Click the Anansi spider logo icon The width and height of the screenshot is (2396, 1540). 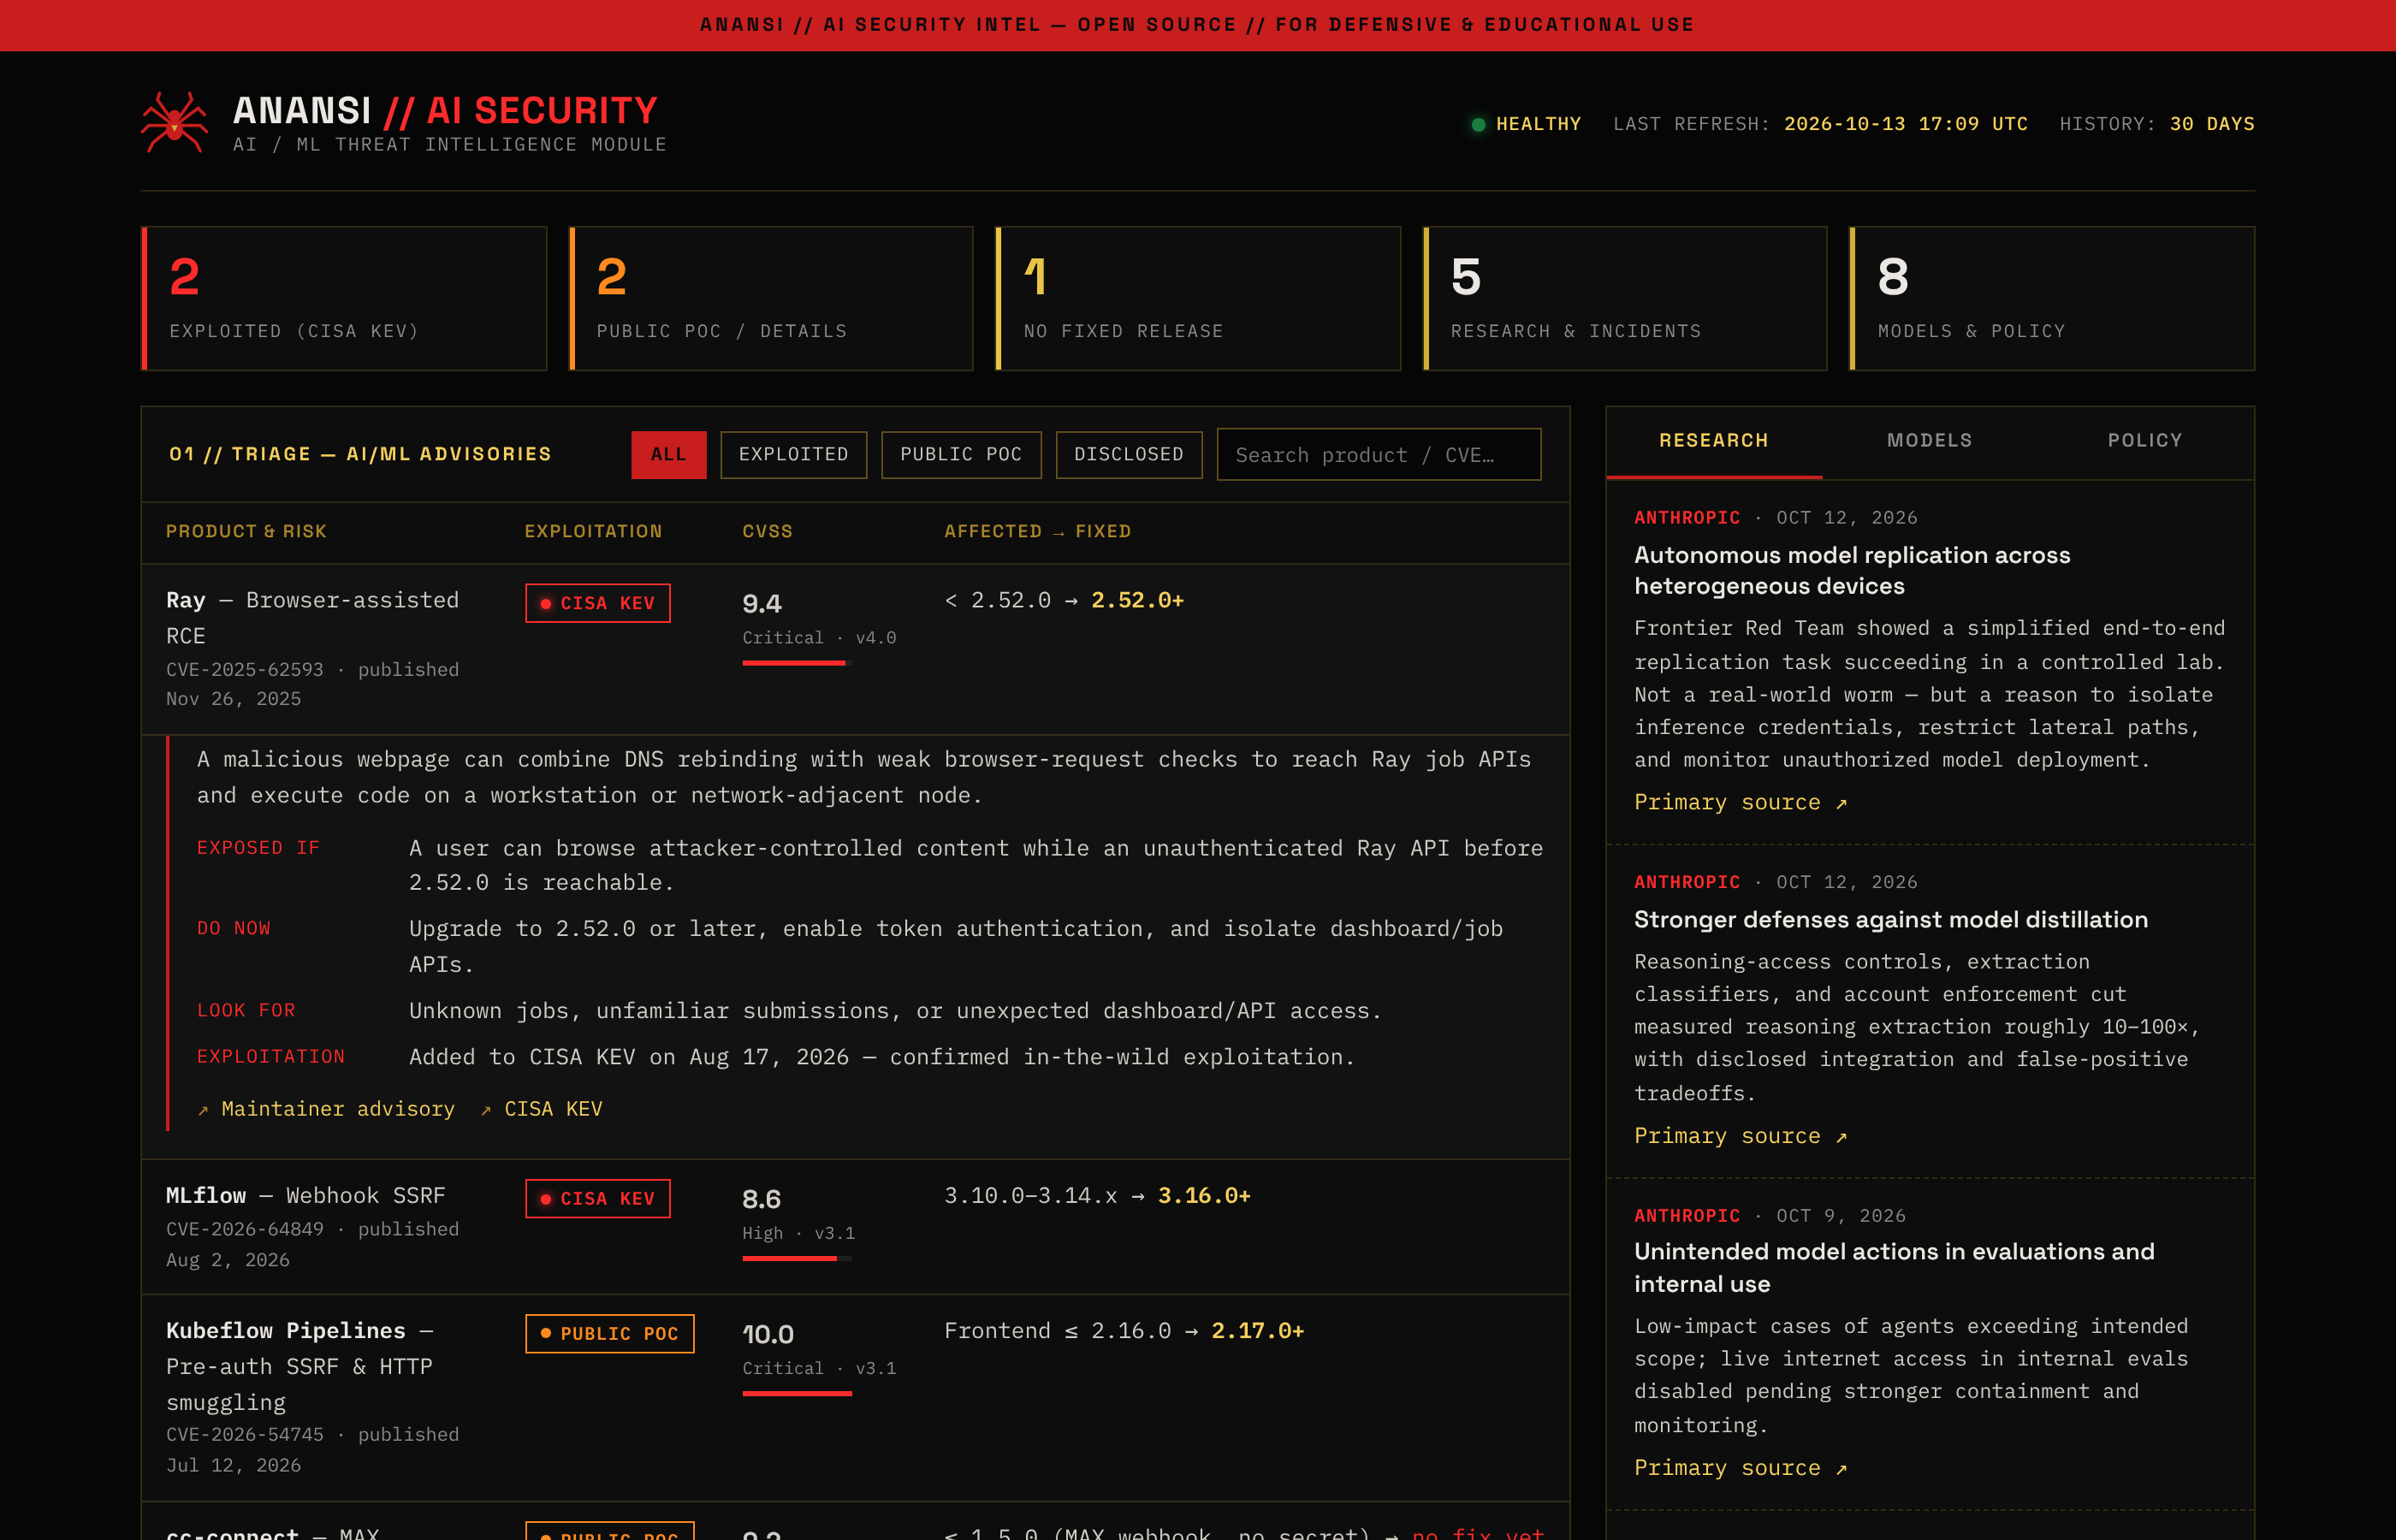coord(174,122)
